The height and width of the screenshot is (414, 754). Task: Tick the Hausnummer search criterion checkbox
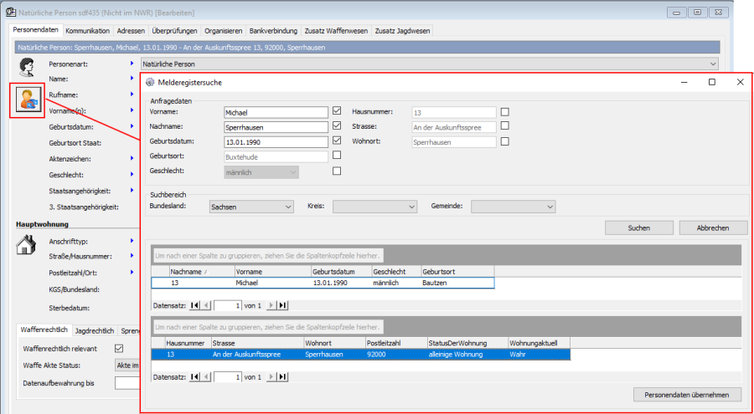[x=504, y=111]
